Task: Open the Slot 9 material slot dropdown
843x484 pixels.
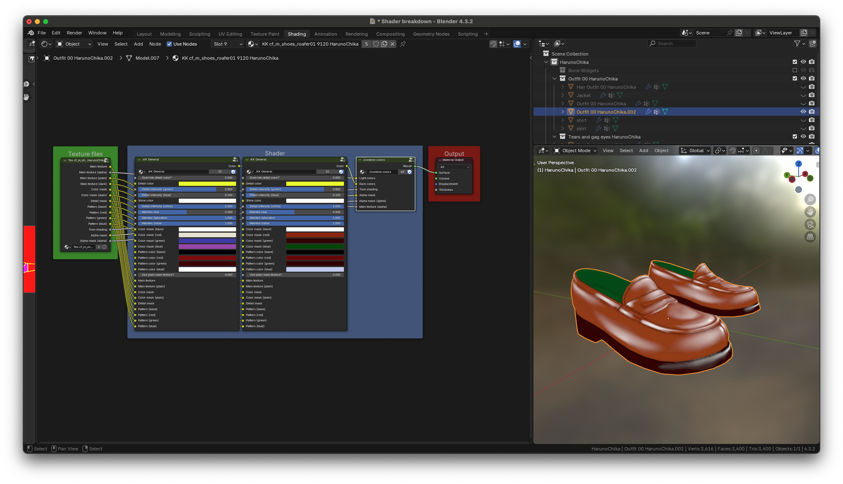Action: (x=227, y=44)
